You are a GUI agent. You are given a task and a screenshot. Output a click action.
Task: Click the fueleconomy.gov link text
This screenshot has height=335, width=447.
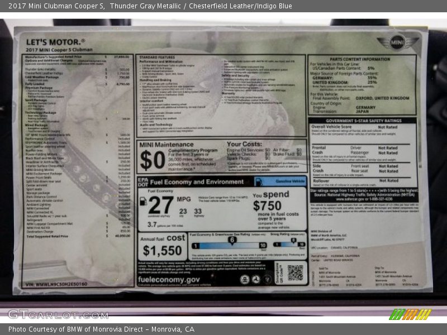coord(169,280)
